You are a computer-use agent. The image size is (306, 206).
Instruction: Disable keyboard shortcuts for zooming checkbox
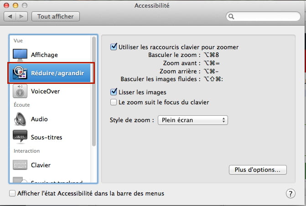pyautogui.click(x=114, y=47)
